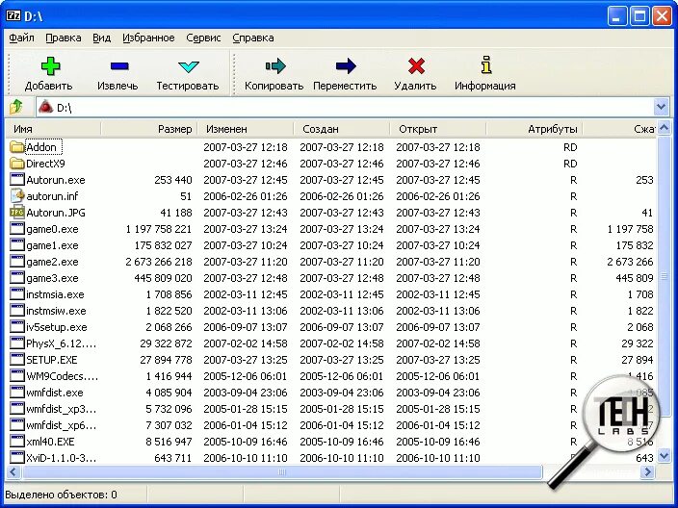Click the horizontal scrollbar left arrow
The height and width of the screenshot is (508, 678).
[13, 471]
